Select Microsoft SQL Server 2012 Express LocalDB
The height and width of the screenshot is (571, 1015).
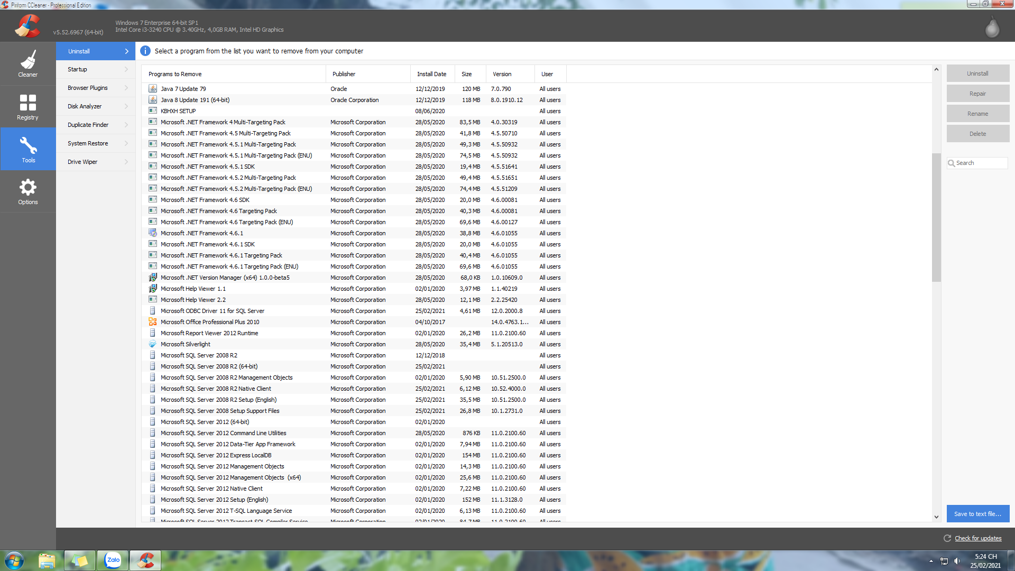(x=354, y=455)
